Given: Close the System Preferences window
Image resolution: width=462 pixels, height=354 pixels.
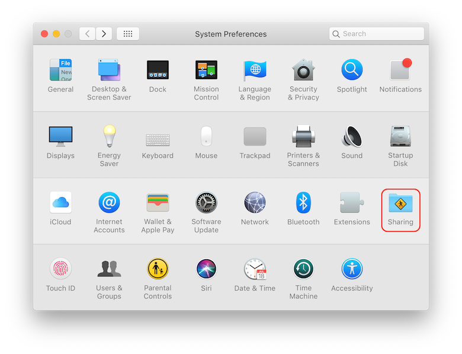Looking at the screenshot, I should [x=44, y=34].
